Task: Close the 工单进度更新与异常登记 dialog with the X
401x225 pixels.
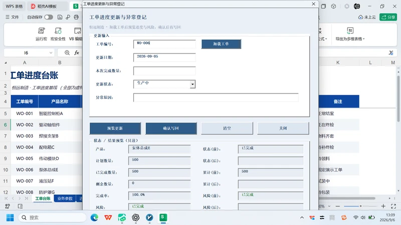Action: 314,4
